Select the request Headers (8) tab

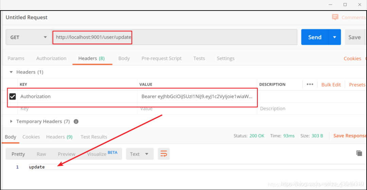click(91, 58)
